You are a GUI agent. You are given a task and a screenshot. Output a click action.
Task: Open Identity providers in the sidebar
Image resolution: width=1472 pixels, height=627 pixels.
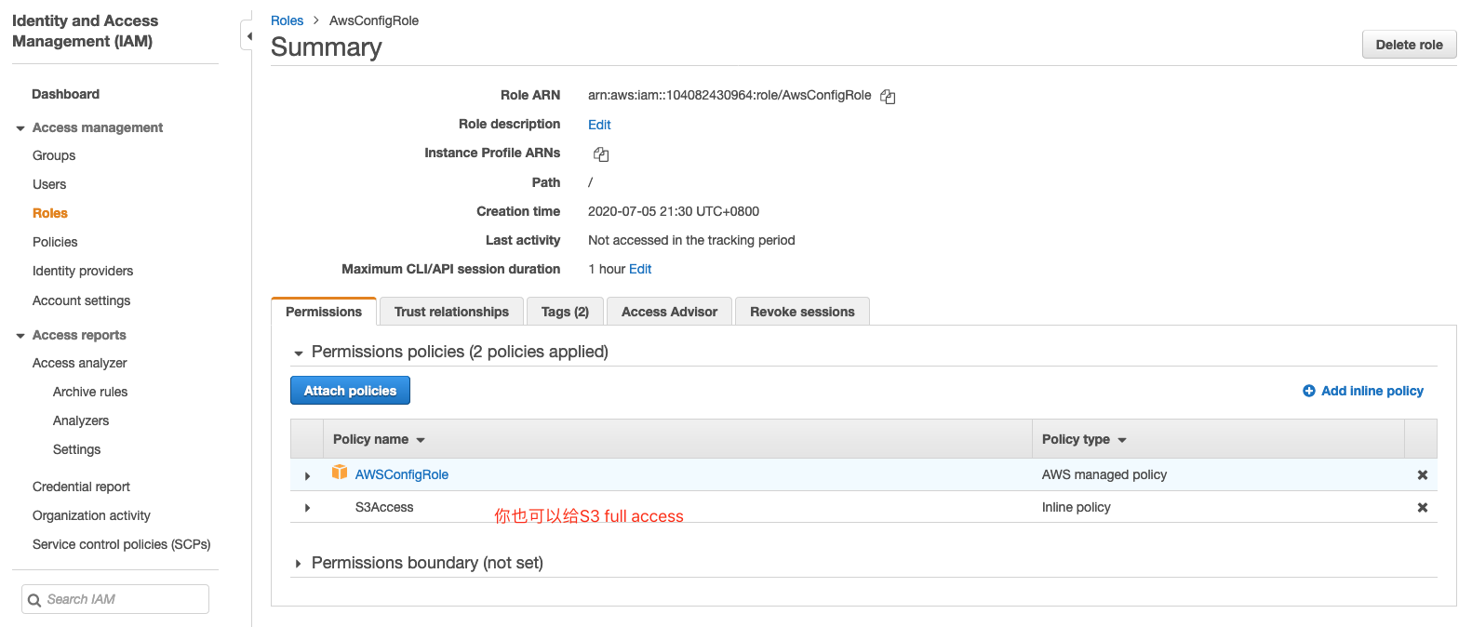(83, 271)
